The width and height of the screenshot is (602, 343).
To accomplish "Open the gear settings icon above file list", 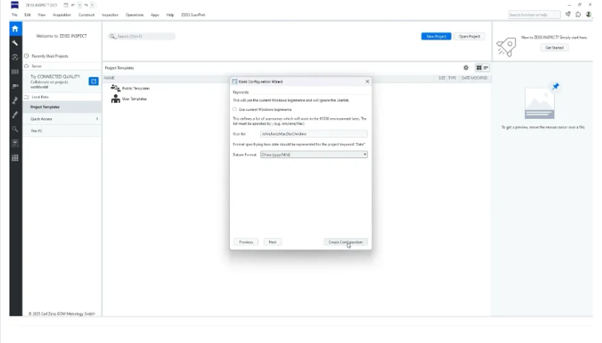I will tap(466, 67).
